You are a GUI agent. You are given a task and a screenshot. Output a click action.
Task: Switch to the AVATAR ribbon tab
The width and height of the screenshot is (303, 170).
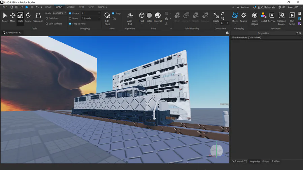point(71,7)
